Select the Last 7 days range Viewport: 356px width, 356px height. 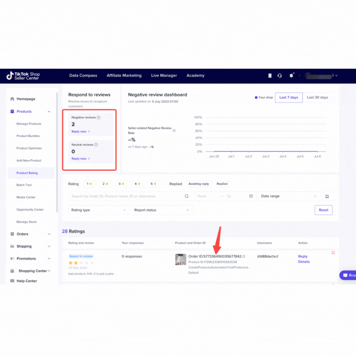point(288,97)
